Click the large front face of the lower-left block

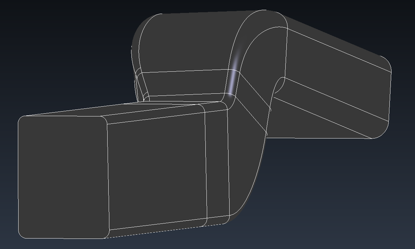tap(157, 171)
